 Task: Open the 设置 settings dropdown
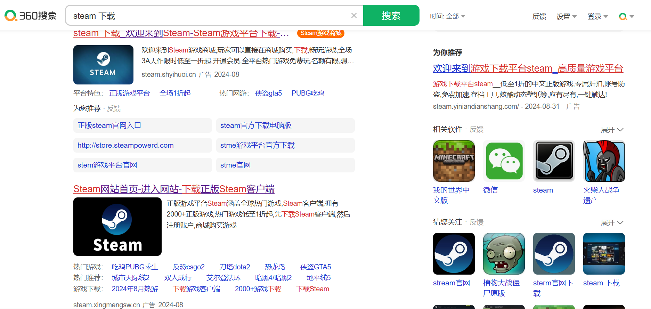566,16
